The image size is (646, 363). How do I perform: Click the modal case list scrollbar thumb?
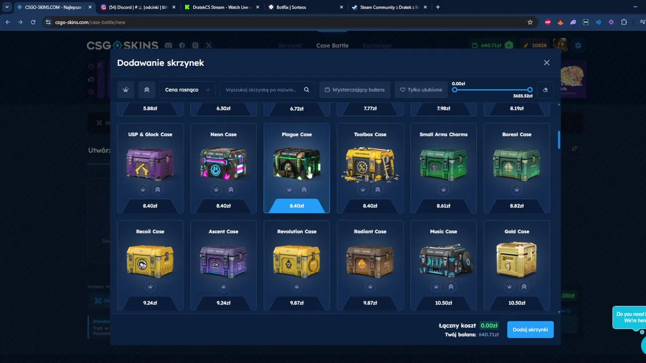pos(559,140)
